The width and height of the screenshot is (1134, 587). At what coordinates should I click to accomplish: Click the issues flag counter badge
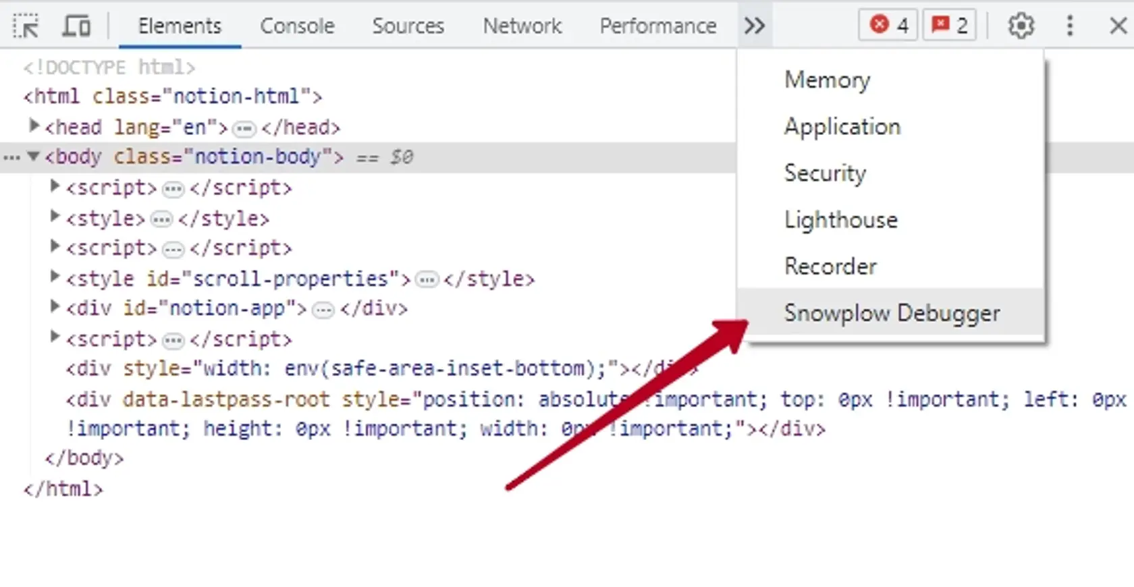949,26
